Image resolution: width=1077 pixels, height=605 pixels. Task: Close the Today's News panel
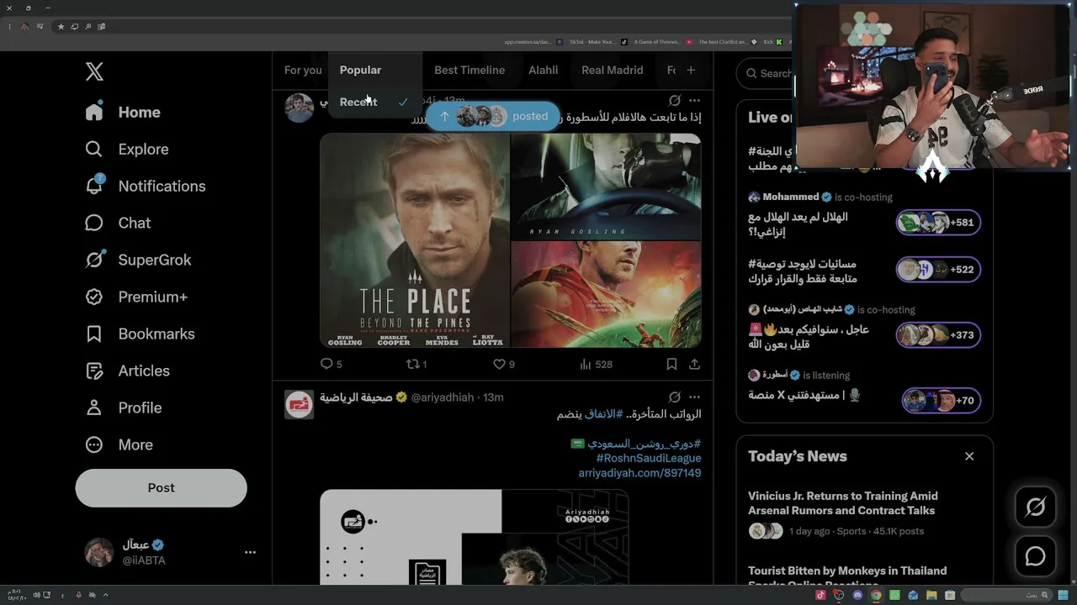click(x=969, y=456)
